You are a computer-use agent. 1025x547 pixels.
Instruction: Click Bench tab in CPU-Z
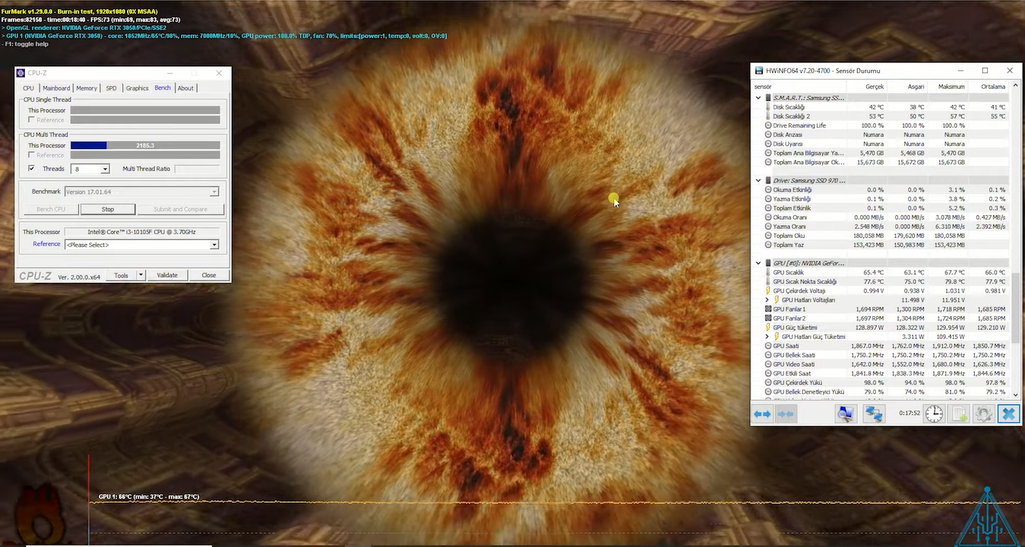163,87
